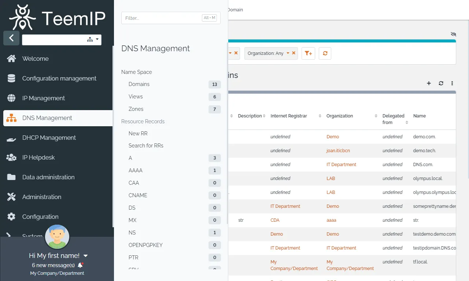Viewport: 469px width, 281px height.
Task: Click tf.local. domain name
Action: point(420,262)
